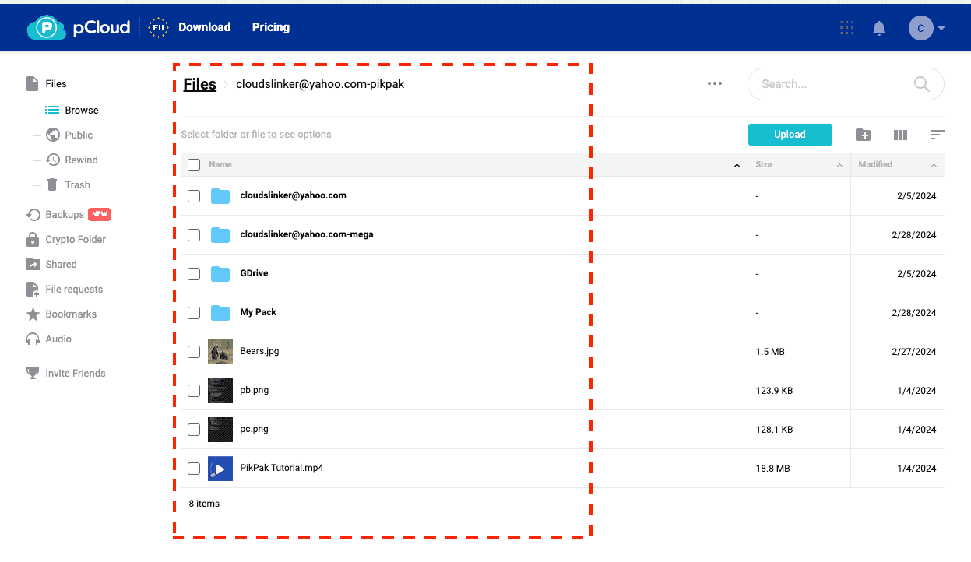Viewport: 971px width, 562px height.
Task: Click cloudslinker@yahoo.com-pikpak breadcrumb
Action: point(320,84)
